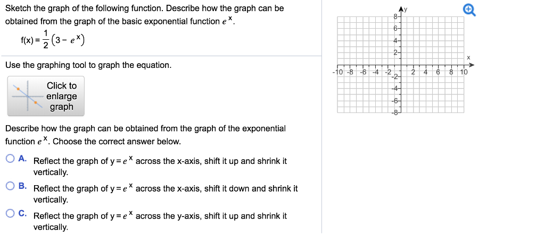The height and width of the screenshot is (243, 545).
Task: Click the "Use the graphing tool" instruction text
Action: pos(88,65)
